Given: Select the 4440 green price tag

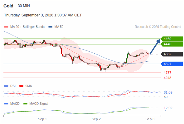Looking at the screenshot, I should pyautogui.click(x=172, y=44).
